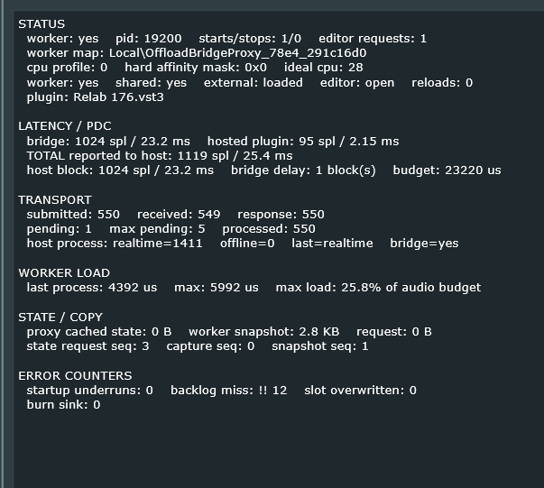Select the bridge 1024 spl latency value
The image size is (544, 488).
[x=108, y=141]
